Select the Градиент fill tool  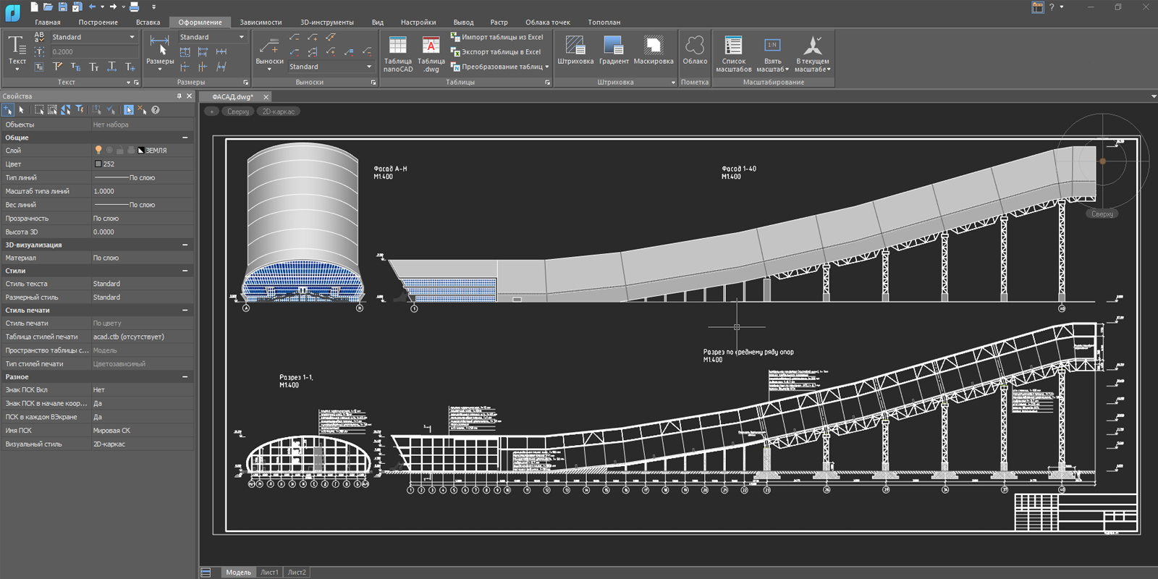coord(614,50)
